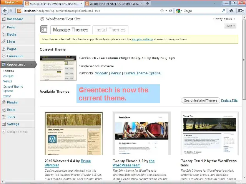The height and width of the screenshot is (184, 246).
Task: Open the Menus link under OPTIONS
Action: point(116,73)
